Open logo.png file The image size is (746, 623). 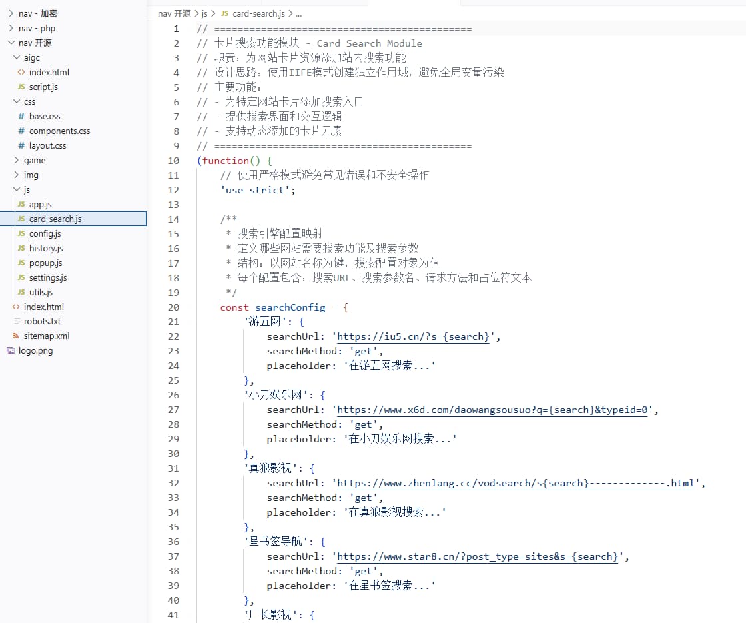(36, 350)
